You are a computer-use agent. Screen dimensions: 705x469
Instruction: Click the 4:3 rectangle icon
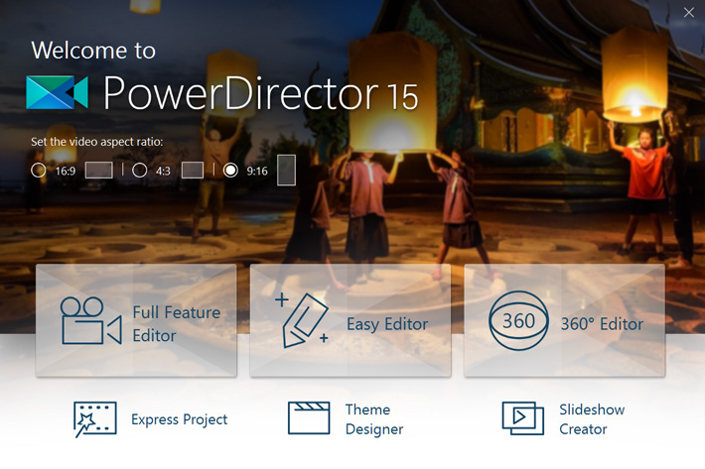point(193,171)
